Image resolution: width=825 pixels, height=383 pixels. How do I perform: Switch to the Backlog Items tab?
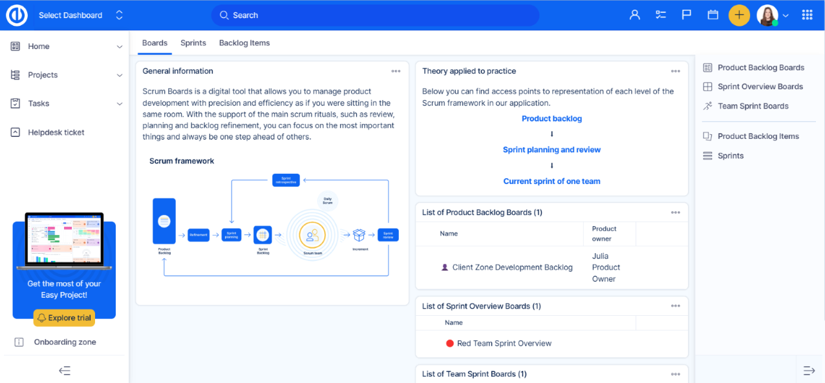[x=244, y=43]
